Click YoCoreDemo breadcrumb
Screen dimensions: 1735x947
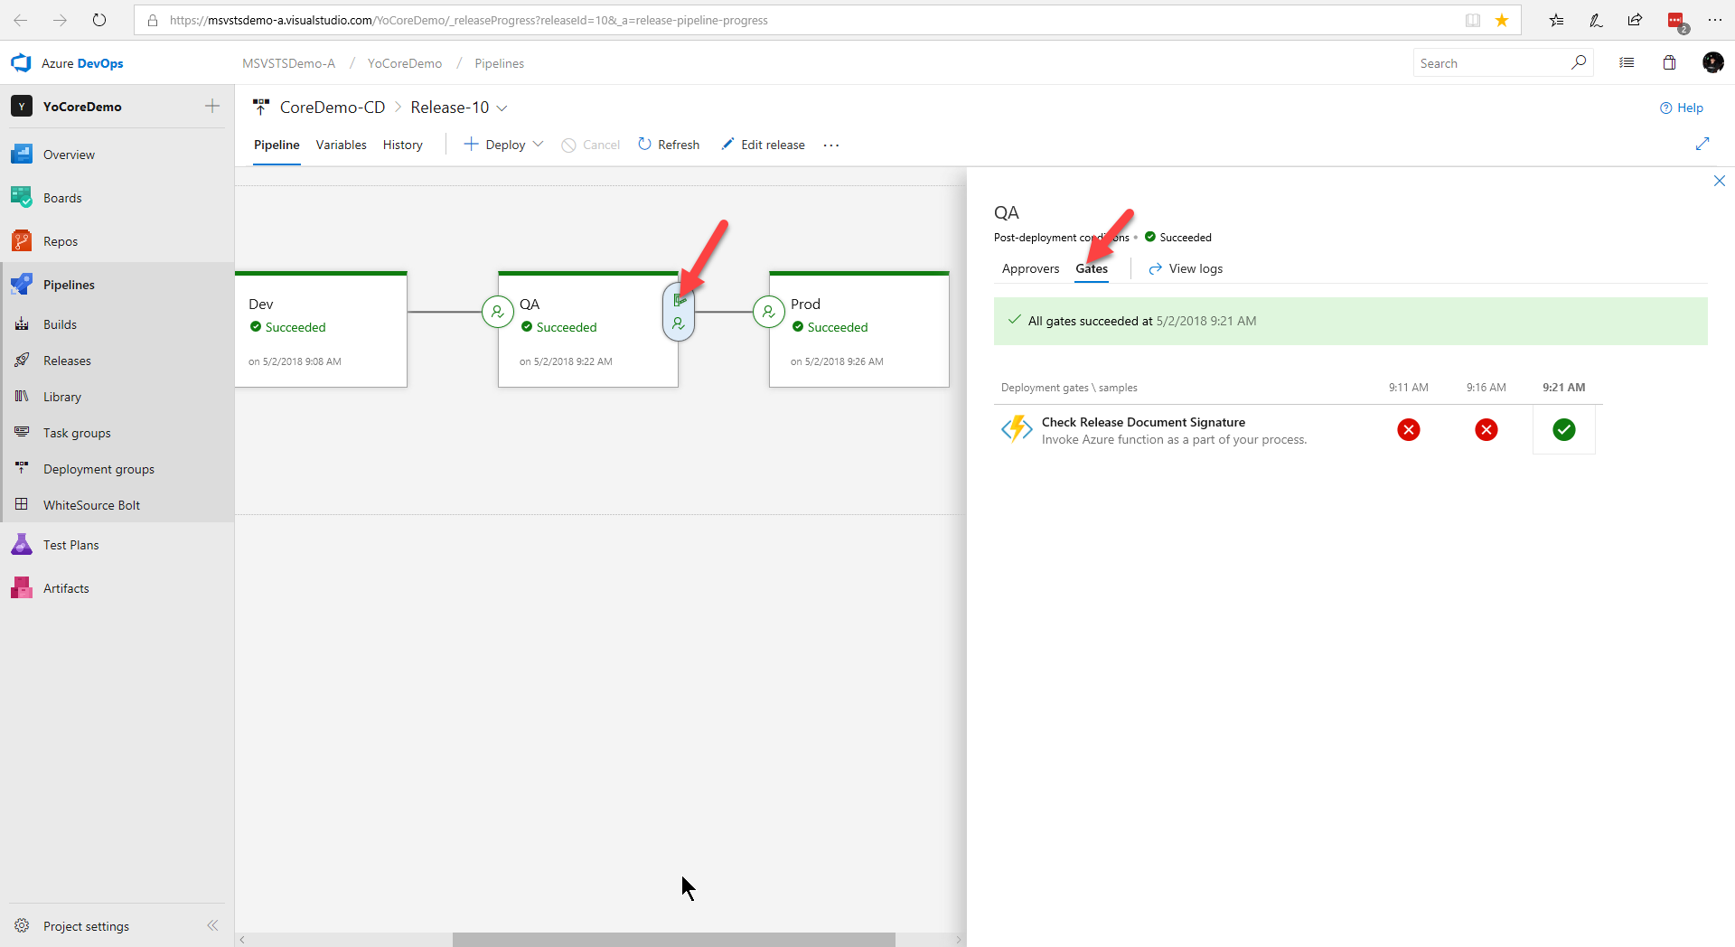click(x=405, y=63)
